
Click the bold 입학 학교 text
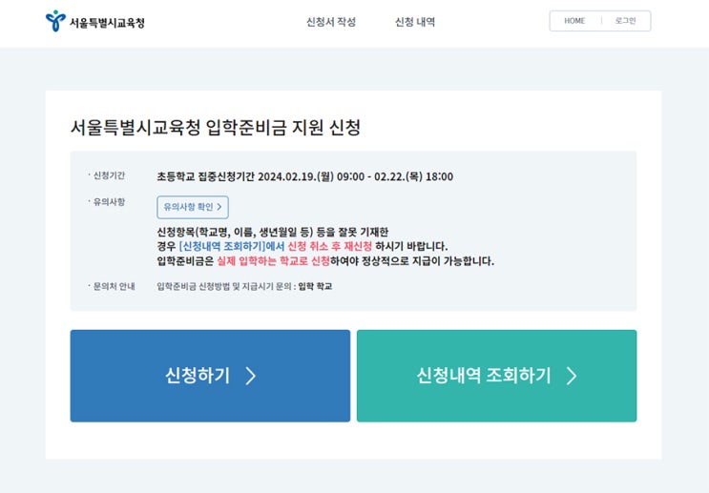click(x=315, y=286)
